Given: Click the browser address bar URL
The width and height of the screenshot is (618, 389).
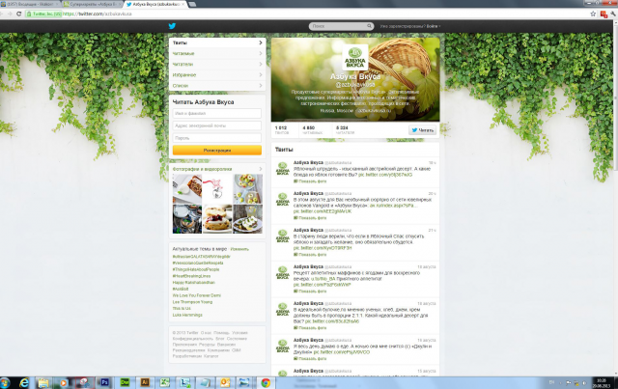Looking at the screenshot, I should 97,14.
